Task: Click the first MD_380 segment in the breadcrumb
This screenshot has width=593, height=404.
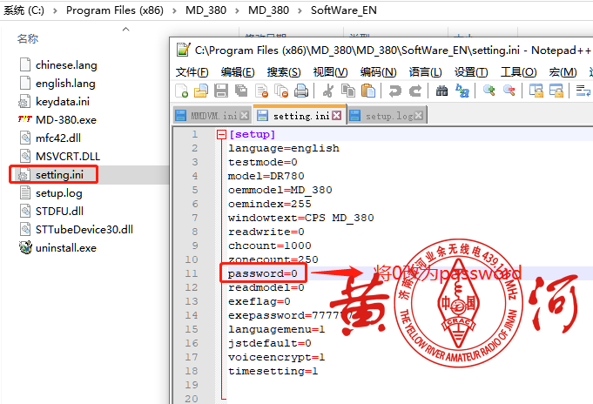Action: (206, 10)
